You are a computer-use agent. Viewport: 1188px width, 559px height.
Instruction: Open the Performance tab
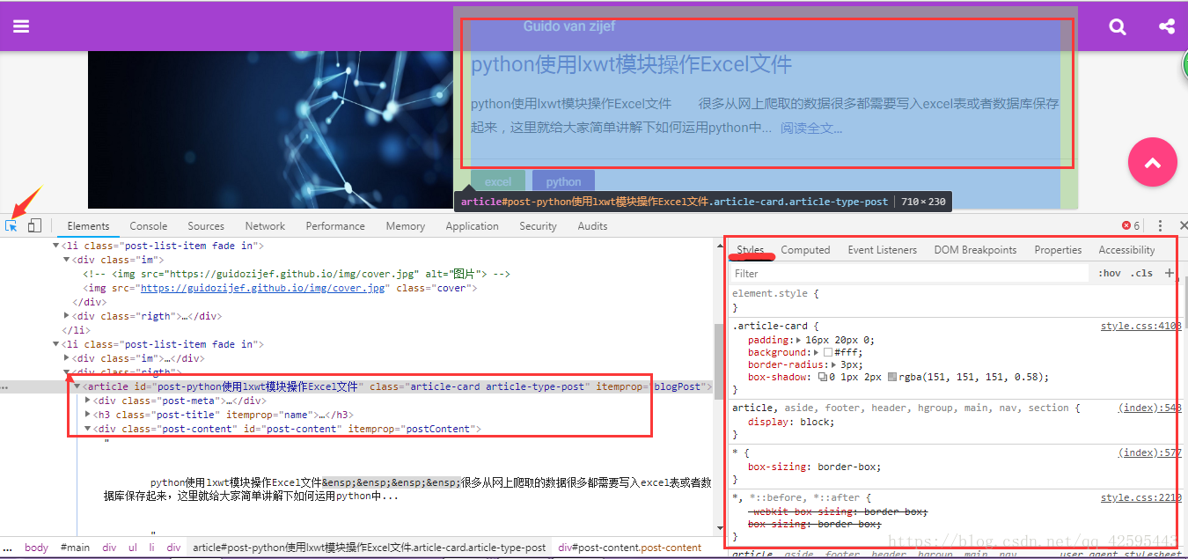335,226
